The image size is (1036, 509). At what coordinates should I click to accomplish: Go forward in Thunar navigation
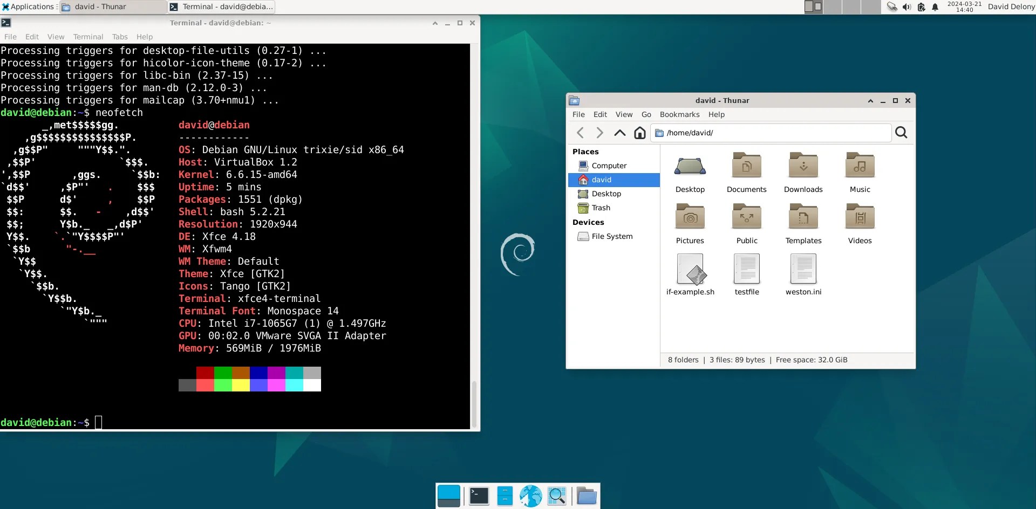point(599,133)
